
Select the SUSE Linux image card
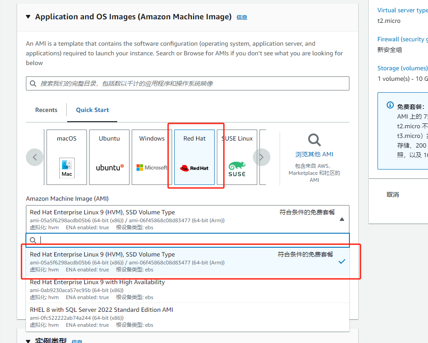pos(237,157)
